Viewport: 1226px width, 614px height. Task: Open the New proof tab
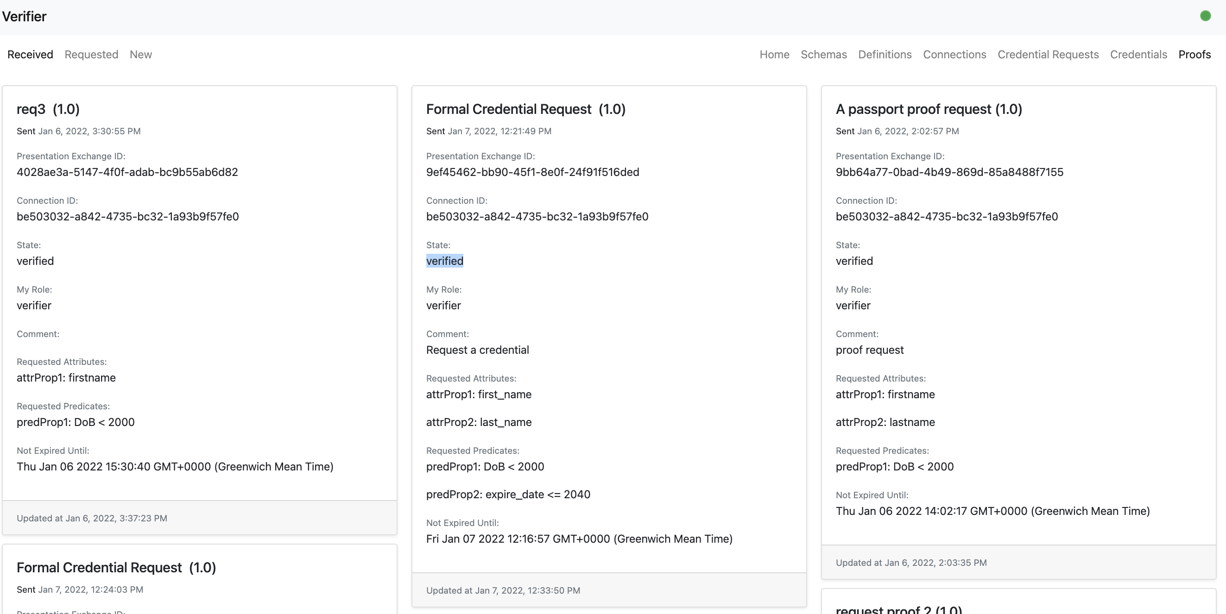(x=141, y=55)
